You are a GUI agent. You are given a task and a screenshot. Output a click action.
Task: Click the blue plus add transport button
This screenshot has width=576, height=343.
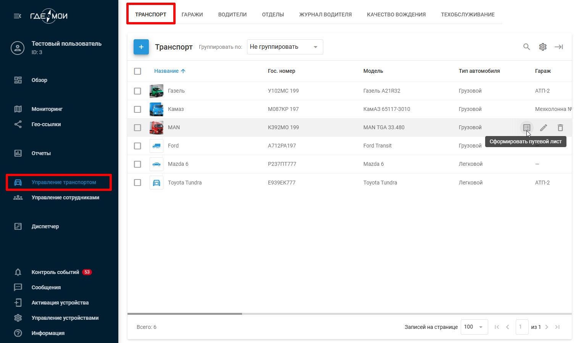[141, 47]
